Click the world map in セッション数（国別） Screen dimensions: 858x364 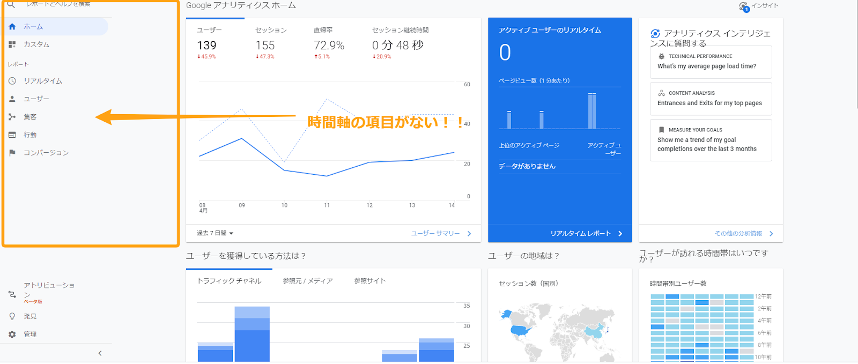558,332
